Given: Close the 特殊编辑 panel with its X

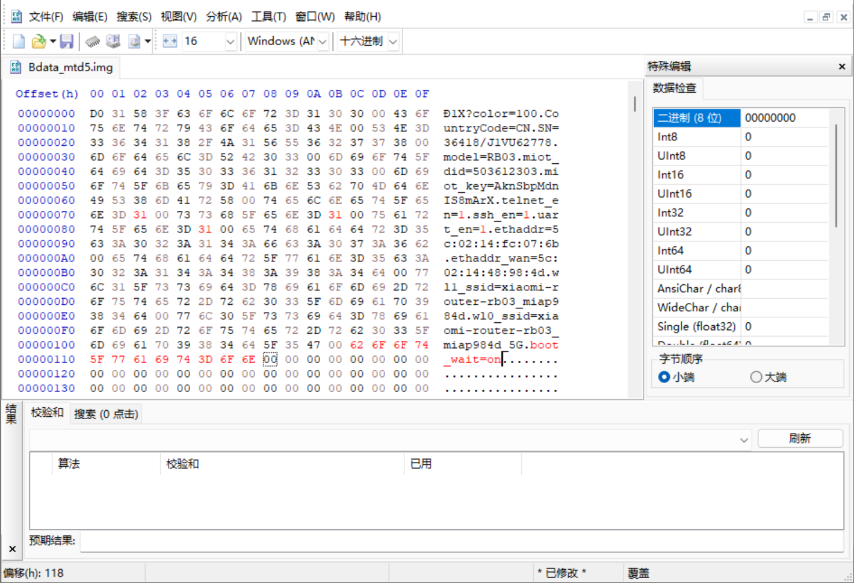Looking at the screenshot, I should [x=841, y=67].
